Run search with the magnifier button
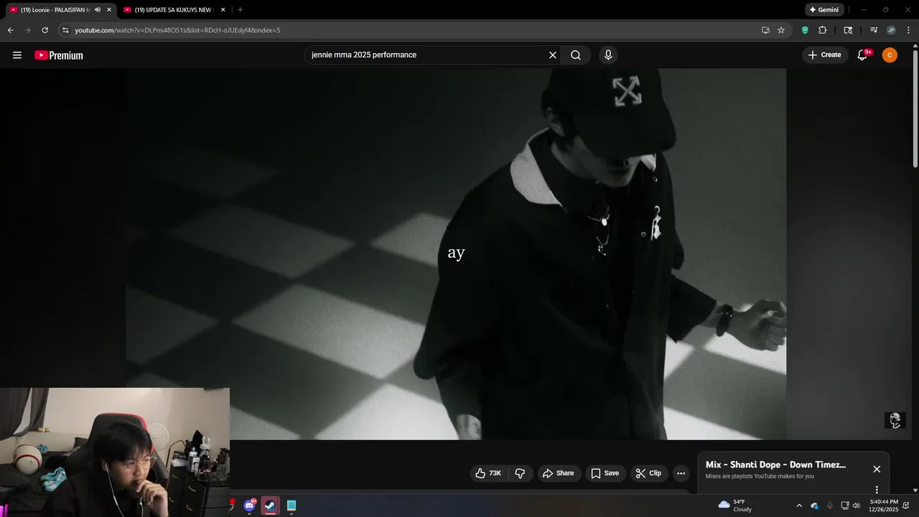 (576, 55)
